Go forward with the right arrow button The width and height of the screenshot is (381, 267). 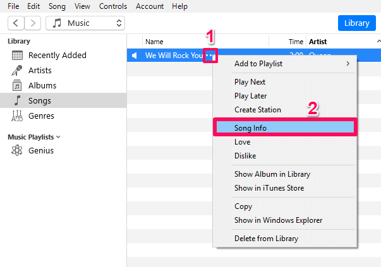[x=33, y=23]
